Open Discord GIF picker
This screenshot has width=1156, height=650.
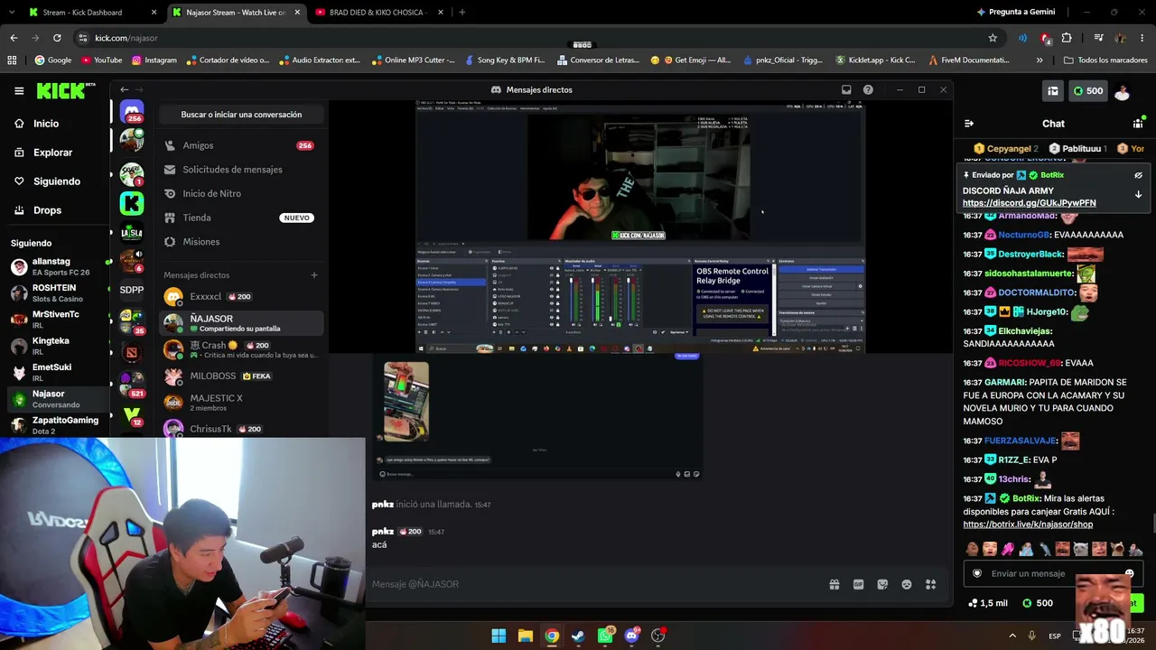pos(858,584)
